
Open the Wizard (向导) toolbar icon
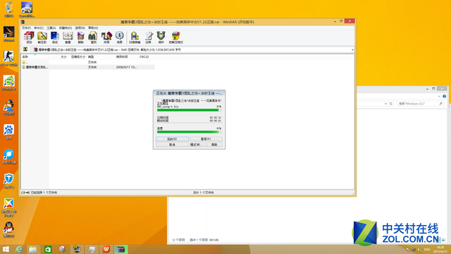[106, 37]
